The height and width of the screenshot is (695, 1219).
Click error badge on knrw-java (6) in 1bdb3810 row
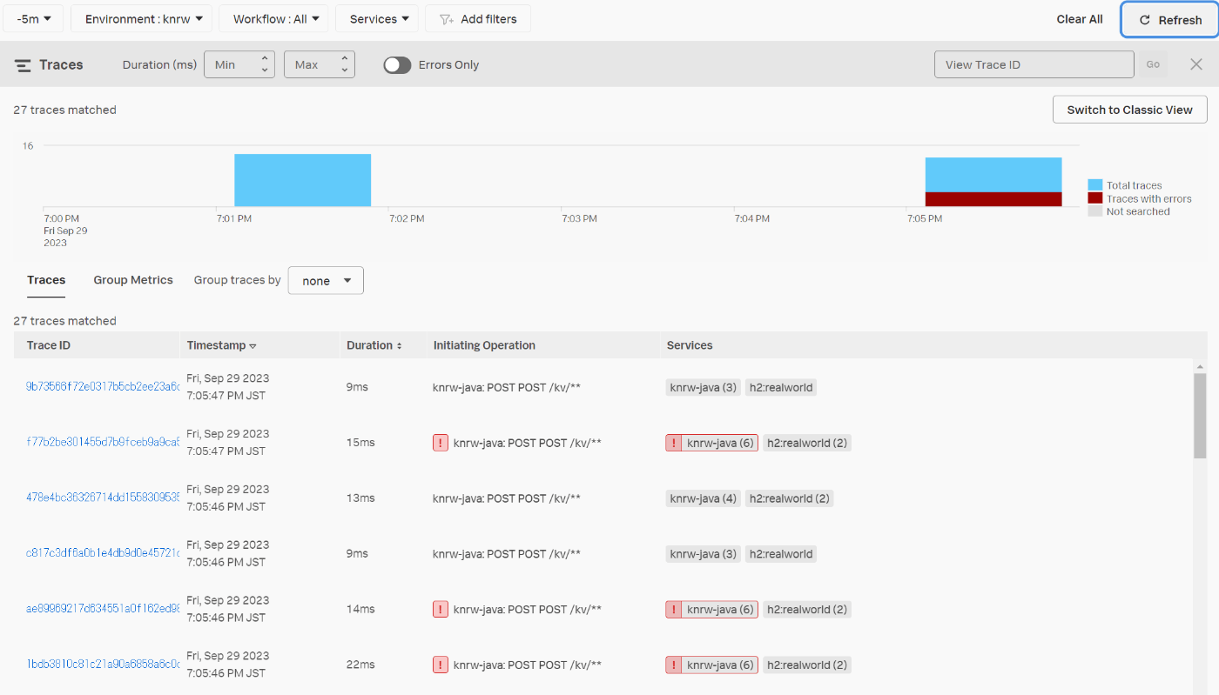(x=673, y=665)
